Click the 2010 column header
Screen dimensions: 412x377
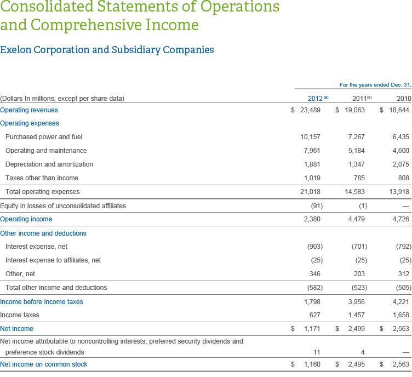coord(403,99)
